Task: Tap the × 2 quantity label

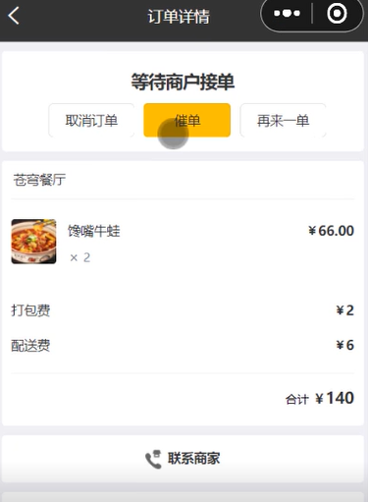Action: (80, 257)
